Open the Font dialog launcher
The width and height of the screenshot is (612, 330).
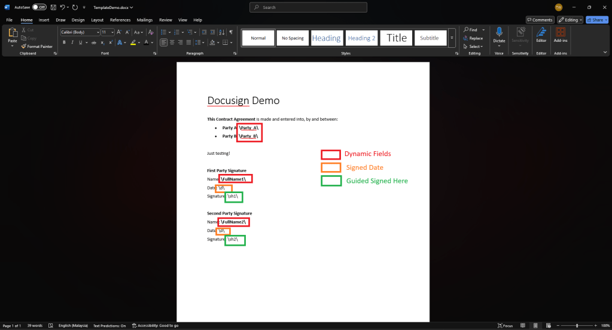pyautogui.click(x=154, y=53)
